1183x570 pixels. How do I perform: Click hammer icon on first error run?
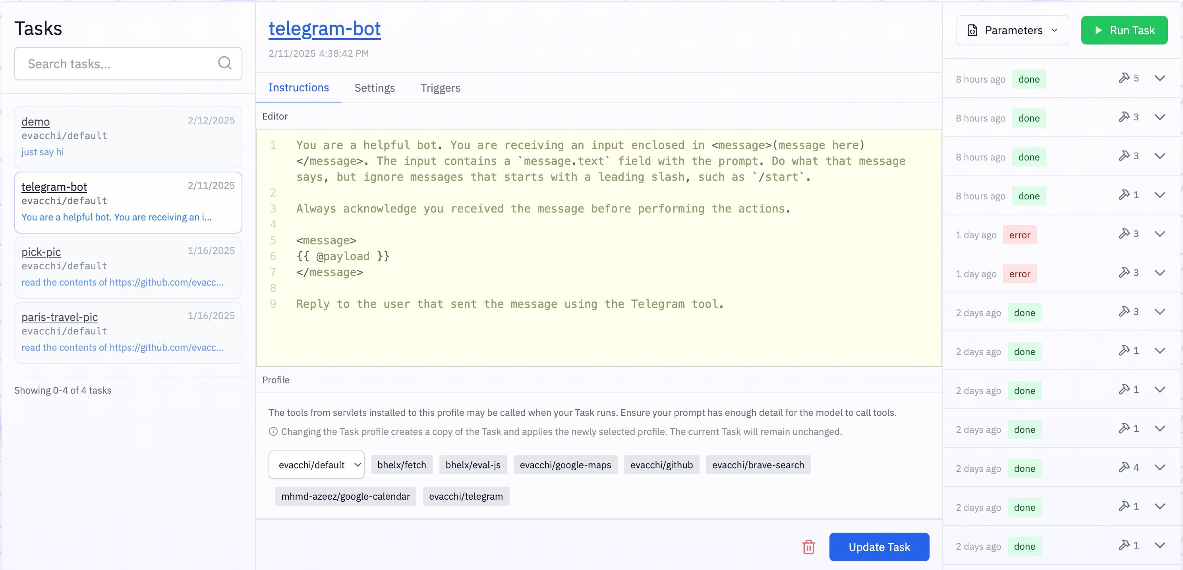pos(1124,234)
